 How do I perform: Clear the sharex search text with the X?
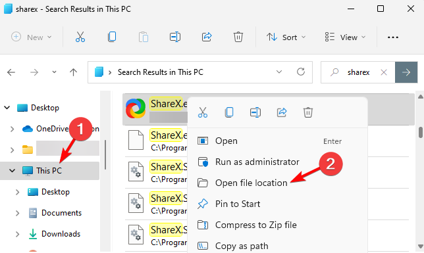point(384,72)
